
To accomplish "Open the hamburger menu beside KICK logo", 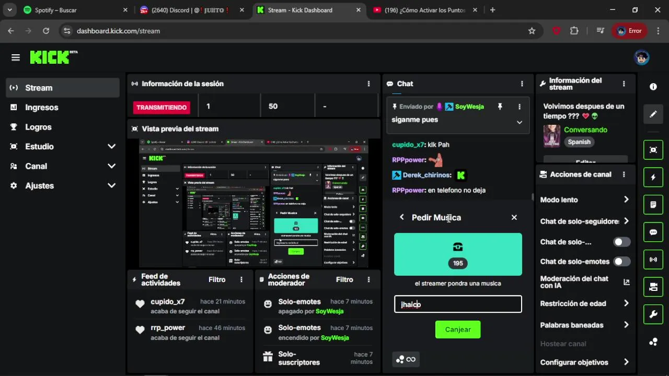I will (x=16, y=57).
